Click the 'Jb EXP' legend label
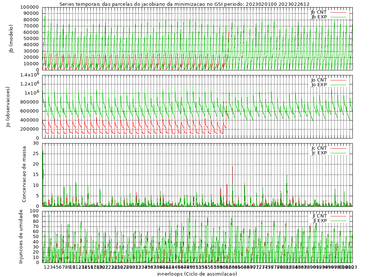This screenshot has height=277, width=369. [319, 17]
